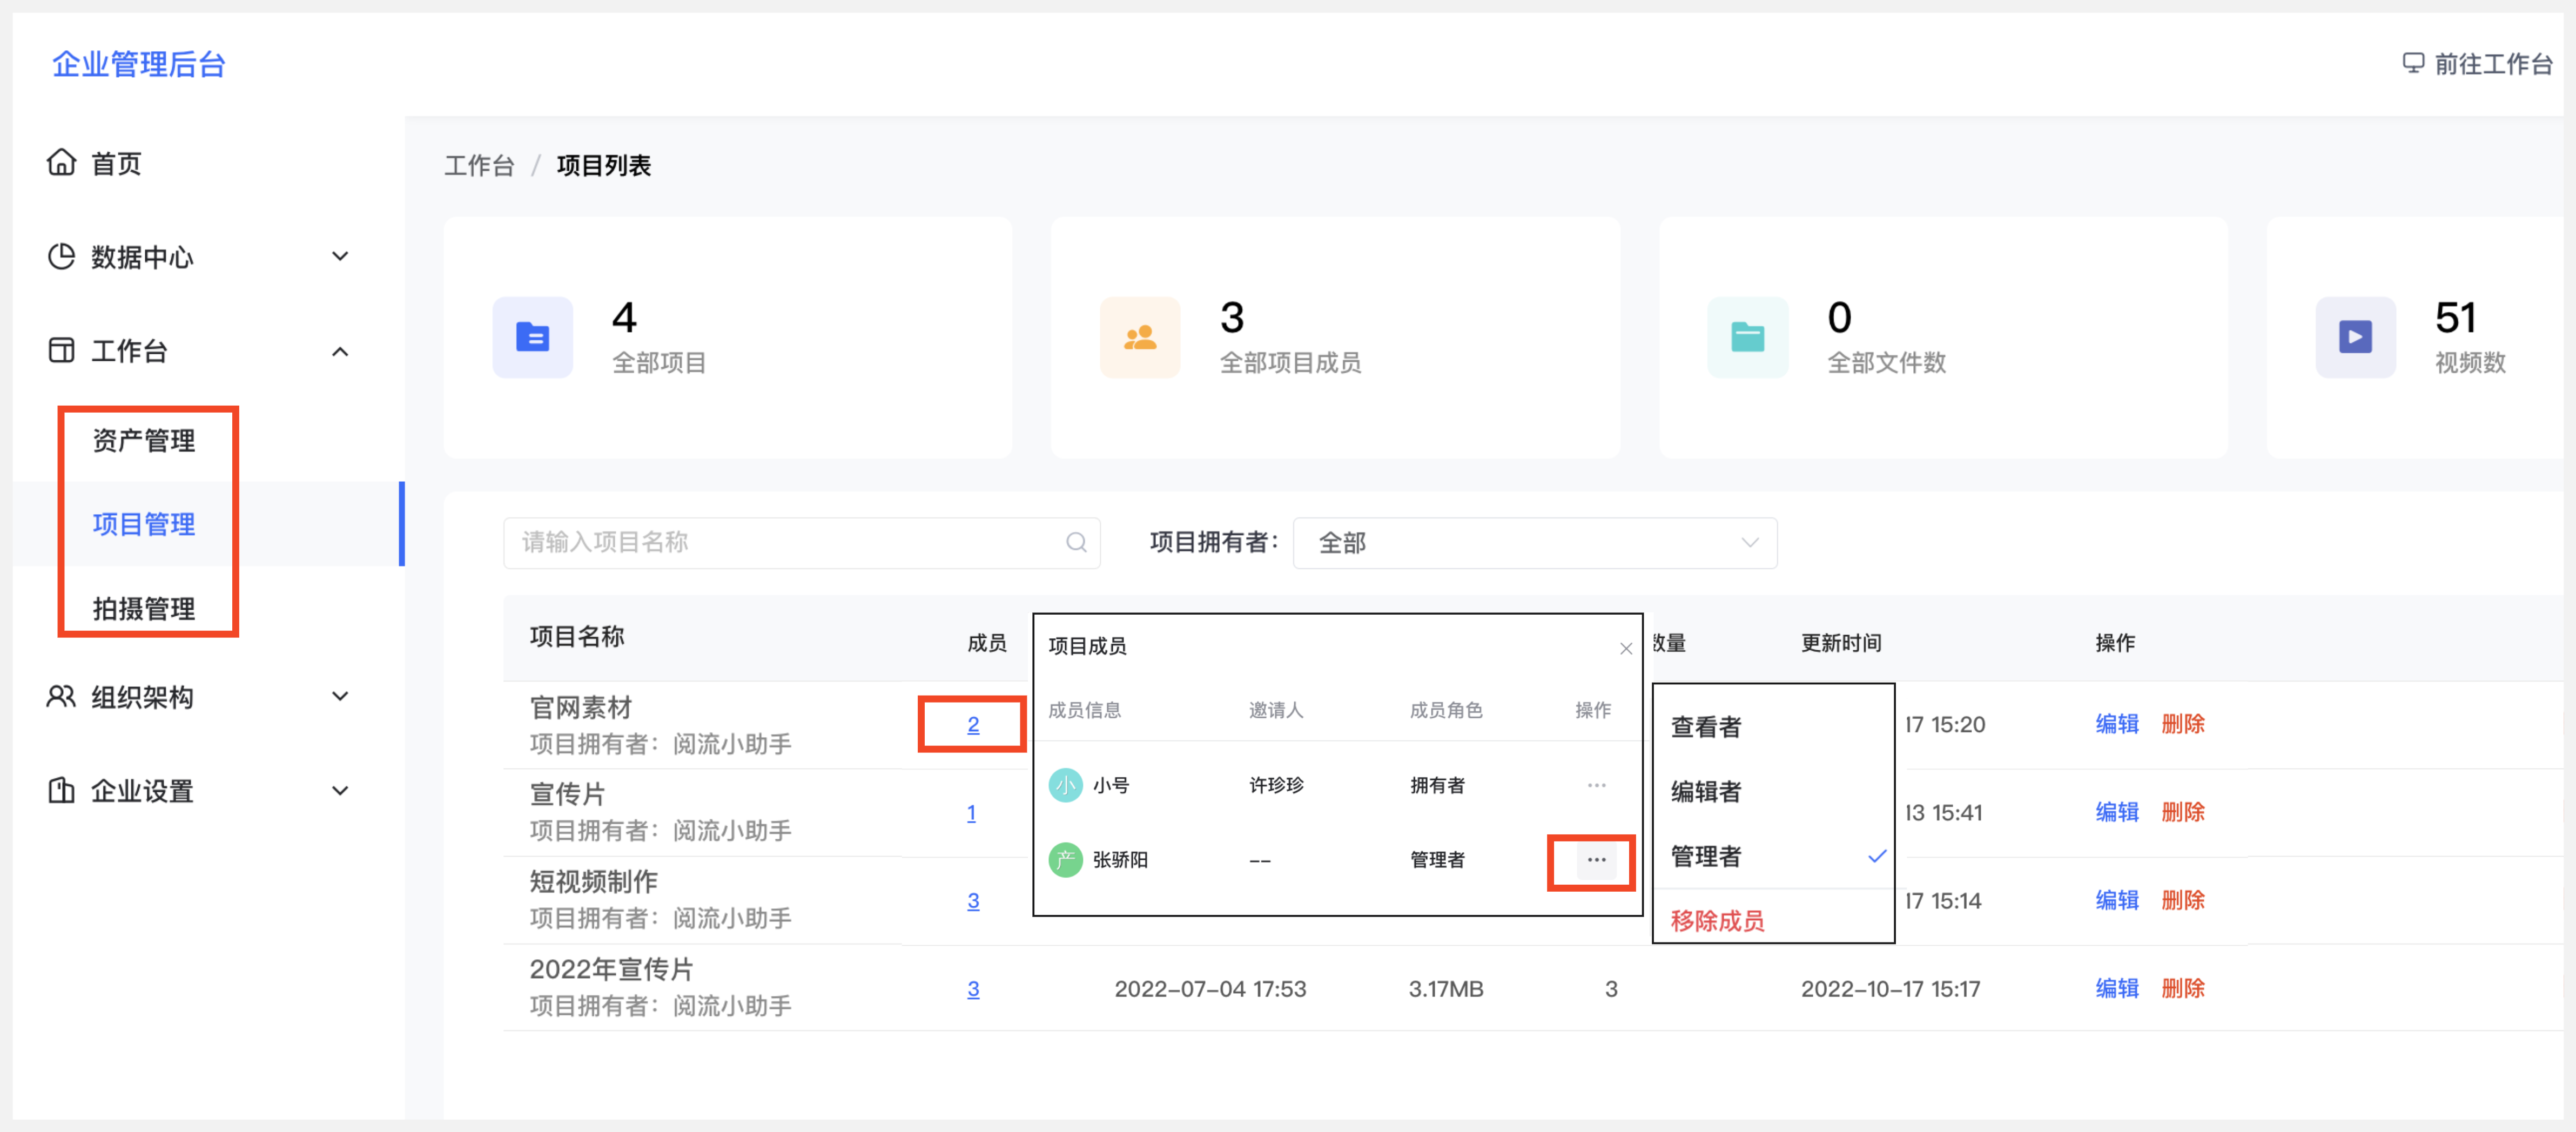Click the 组织架构 sidebar label
The width and height of the screenshot is (2576, 1132).
click(142, 697)
